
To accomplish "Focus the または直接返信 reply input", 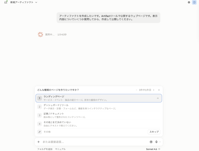I will coord(95,142).
